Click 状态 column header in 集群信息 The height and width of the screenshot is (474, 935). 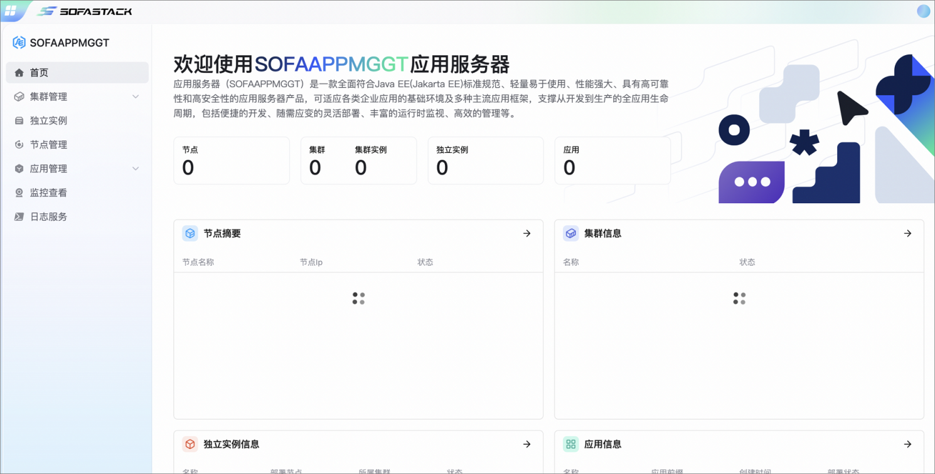pyautogui.click(x=747, y=262)
